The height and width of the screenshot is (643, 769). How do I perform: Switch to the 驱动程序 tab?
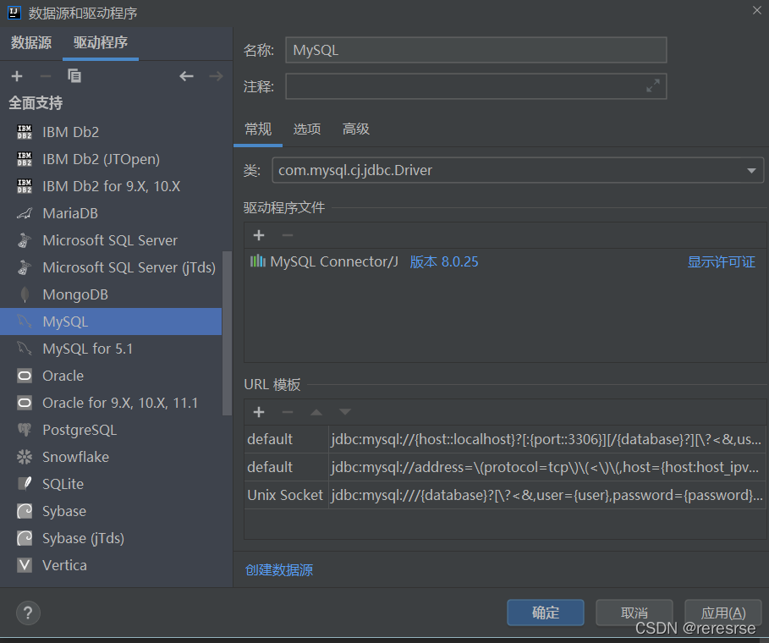pyautogui.click(x=101, y=42)
